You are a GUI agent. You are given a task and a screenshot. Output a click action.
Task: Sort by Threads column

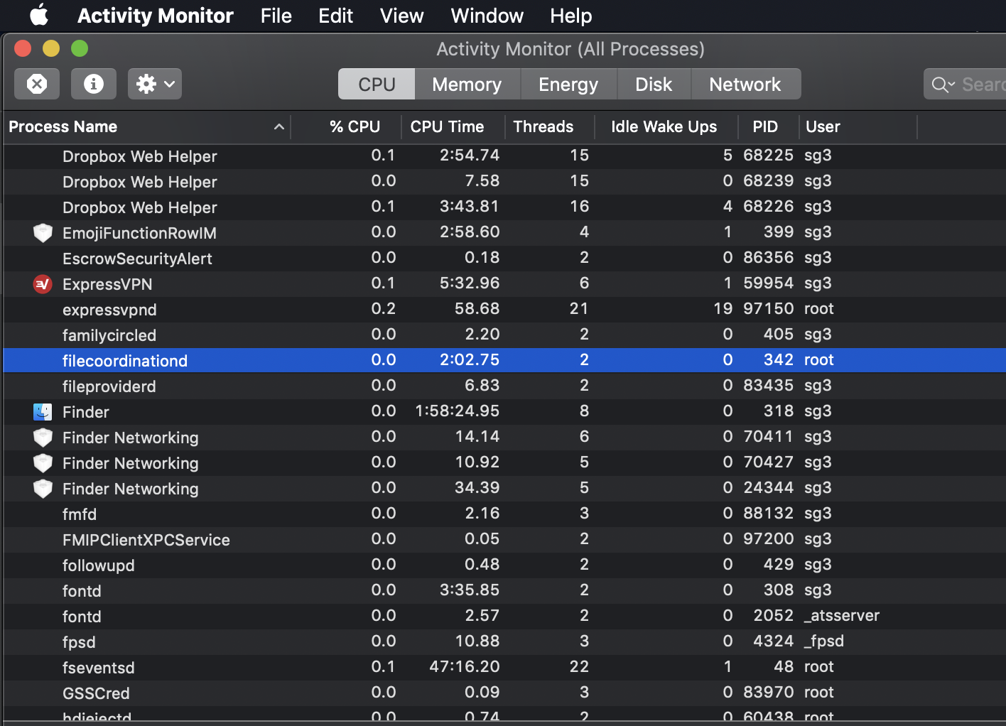549,126
